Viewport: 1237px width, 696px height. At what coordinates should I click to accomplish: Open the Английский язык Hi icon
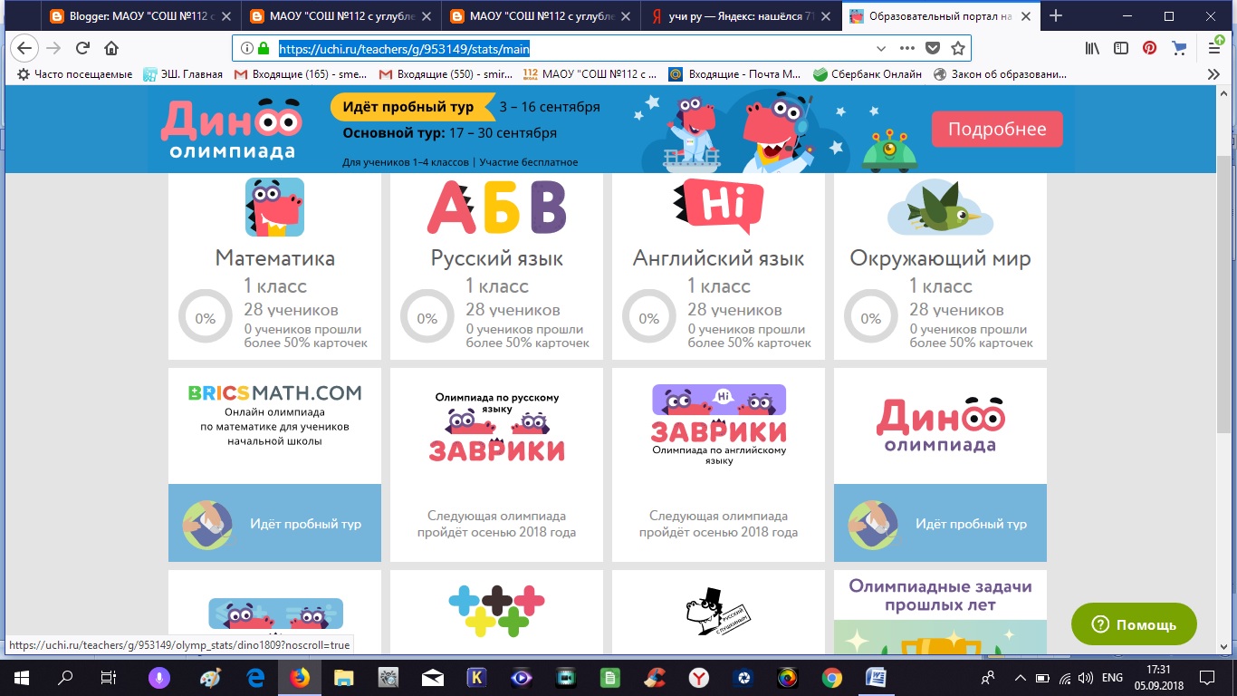[x=718, y=207]
